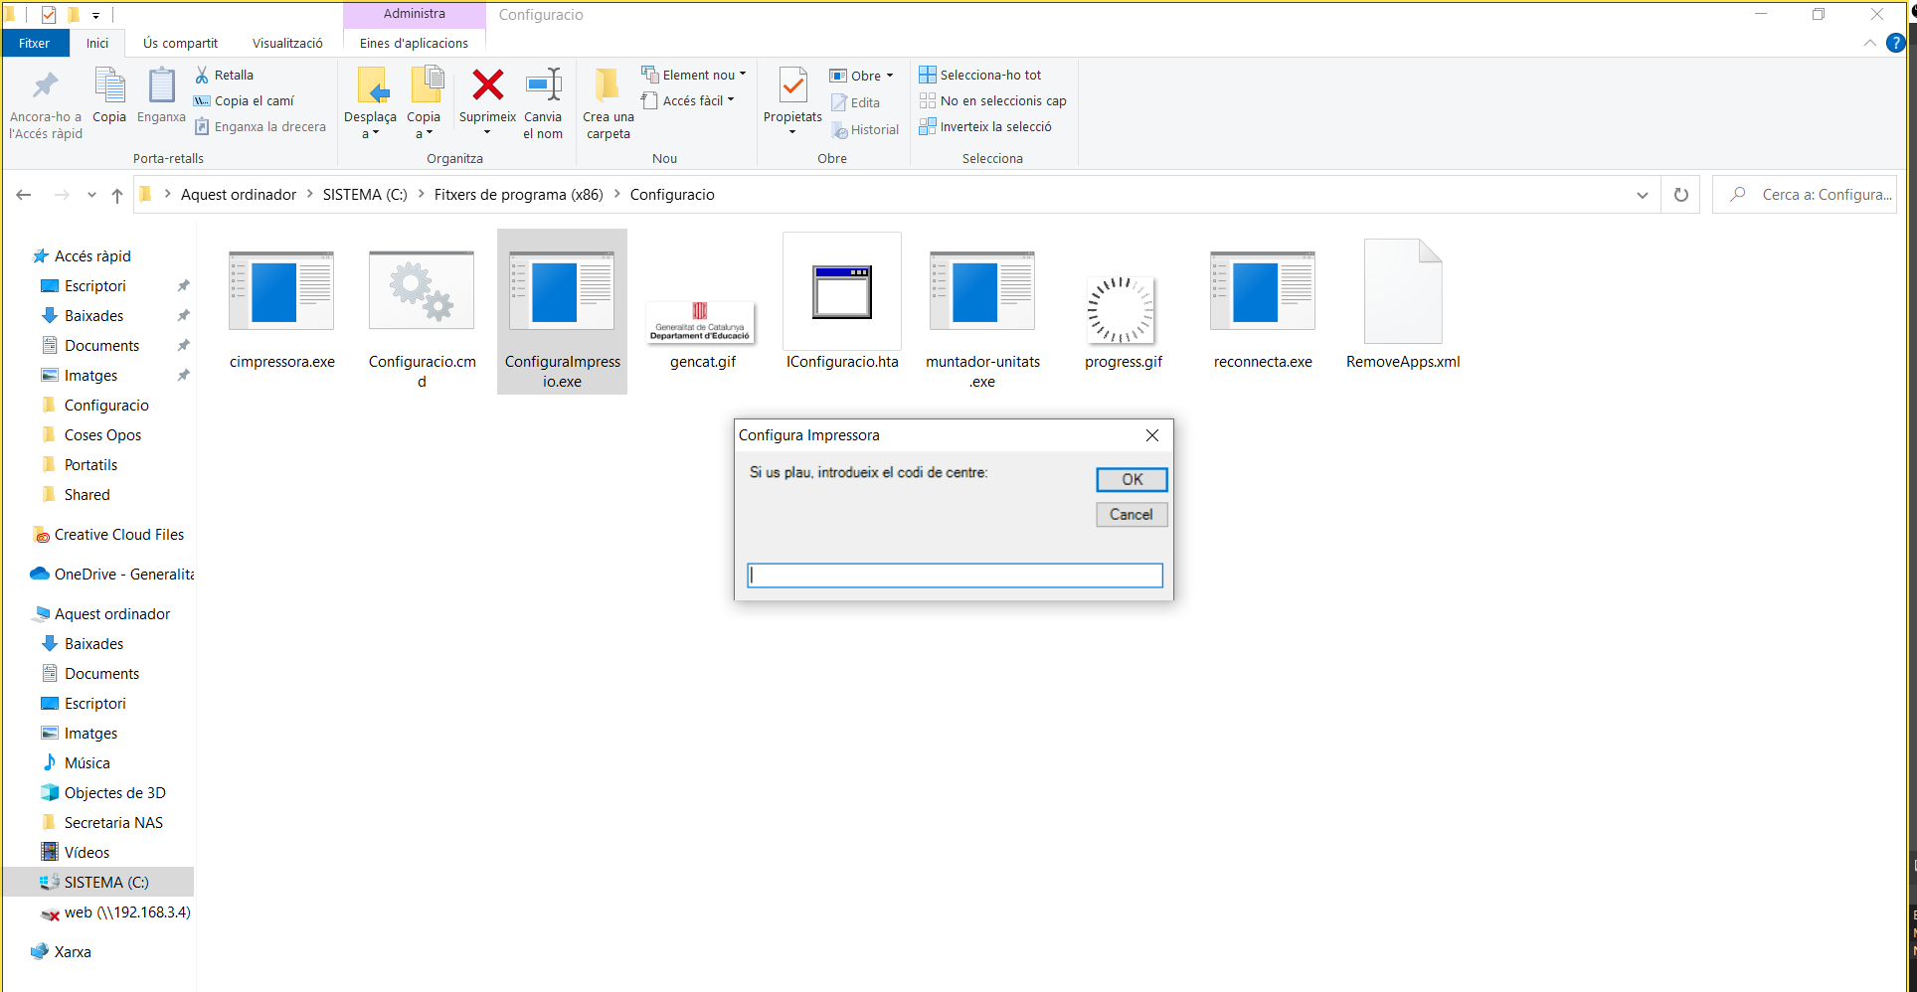1917x992 pixels.
Task: Click the Canvia el nom icon
Action: 543,87
